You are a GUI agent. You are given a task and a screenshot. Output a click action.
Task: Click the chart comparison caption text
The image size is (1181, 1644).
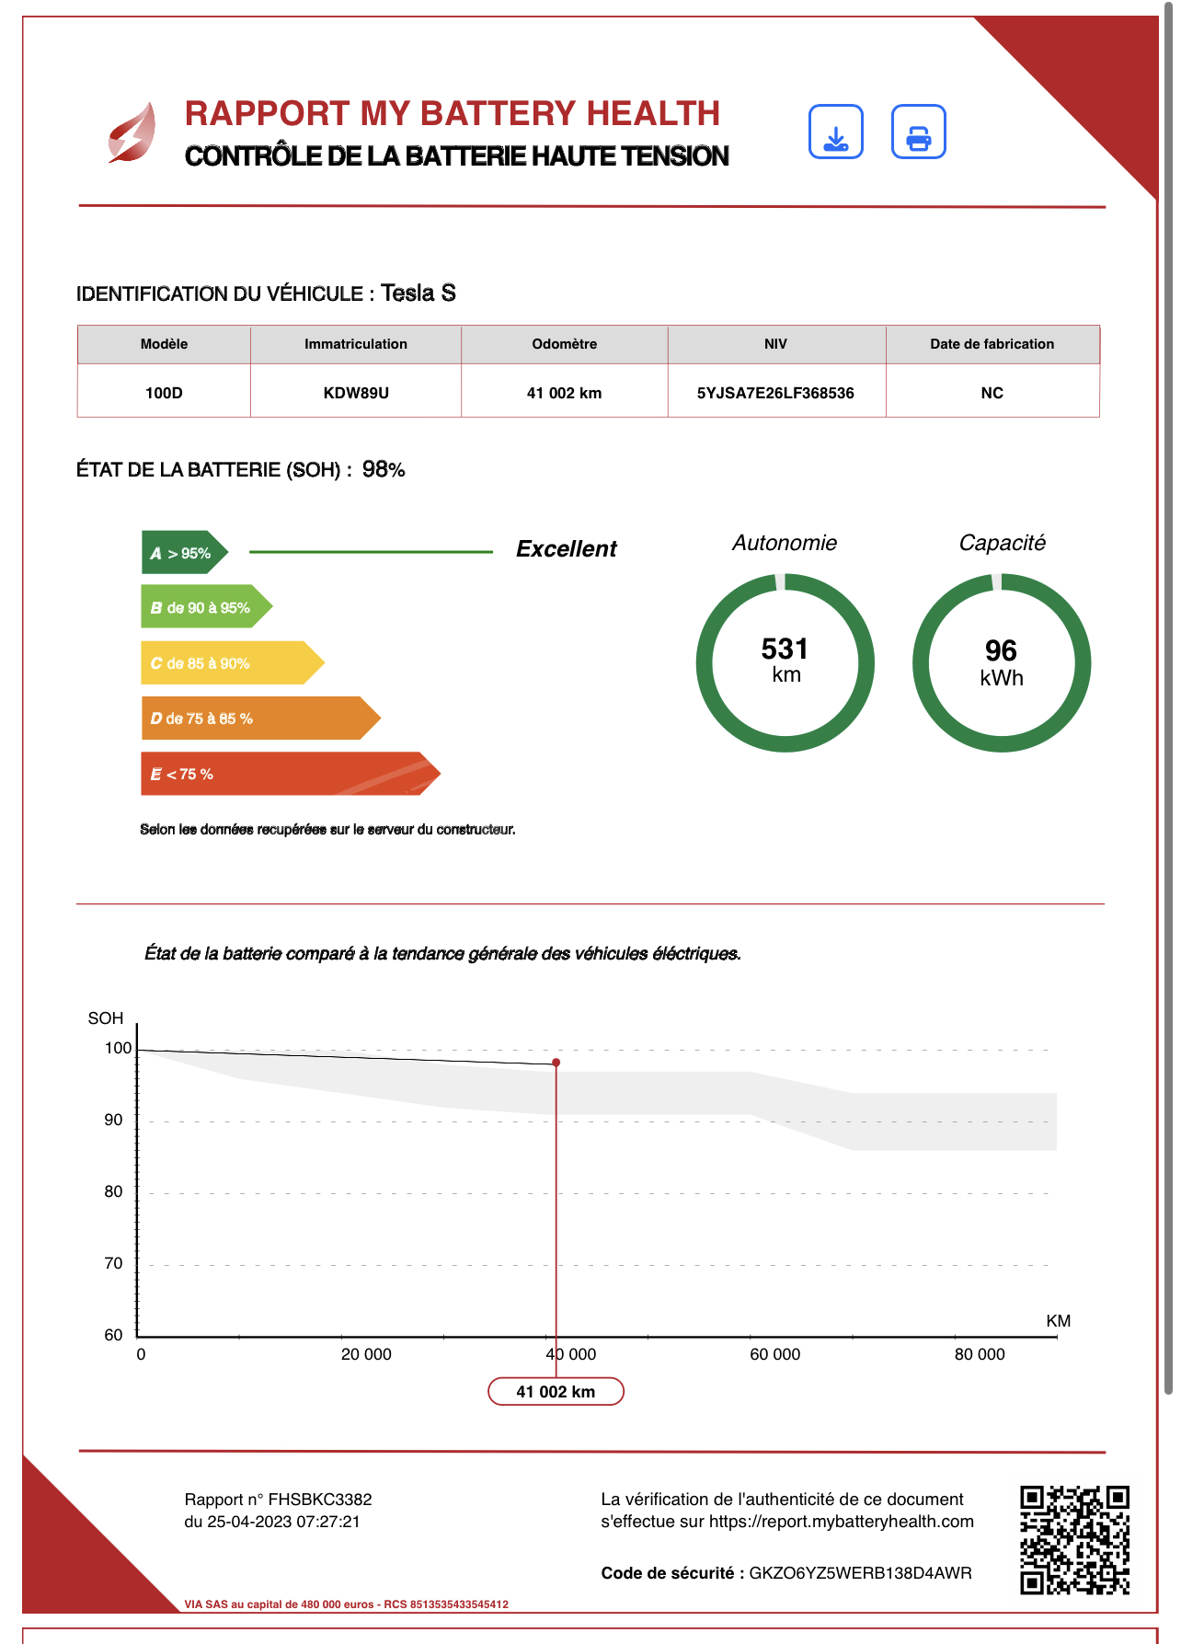[442, 954]
